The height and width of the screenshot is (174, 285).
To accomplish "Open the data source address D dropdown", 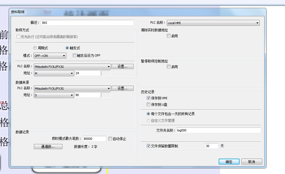I will coord(54,95).
